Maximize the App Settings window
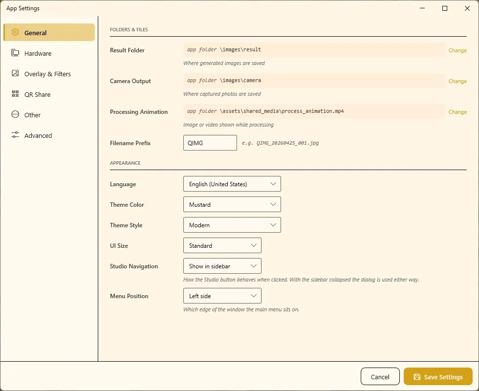 tap(445, 8)
